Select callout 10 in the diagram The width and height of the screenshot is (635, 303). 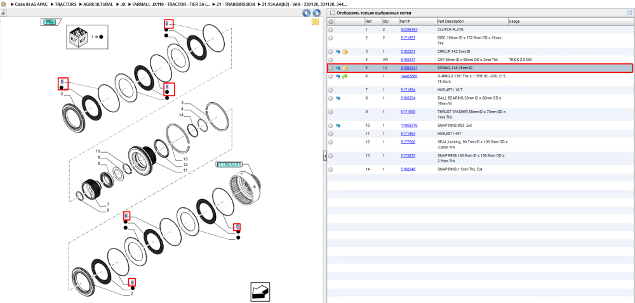pos(98,151)
